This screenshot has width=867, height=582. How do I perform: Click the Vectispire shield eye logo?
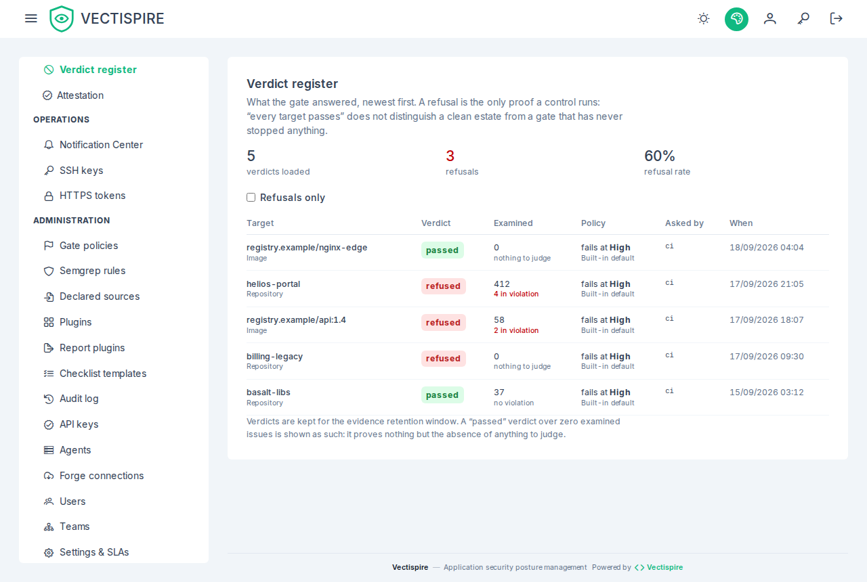(62, 19)
